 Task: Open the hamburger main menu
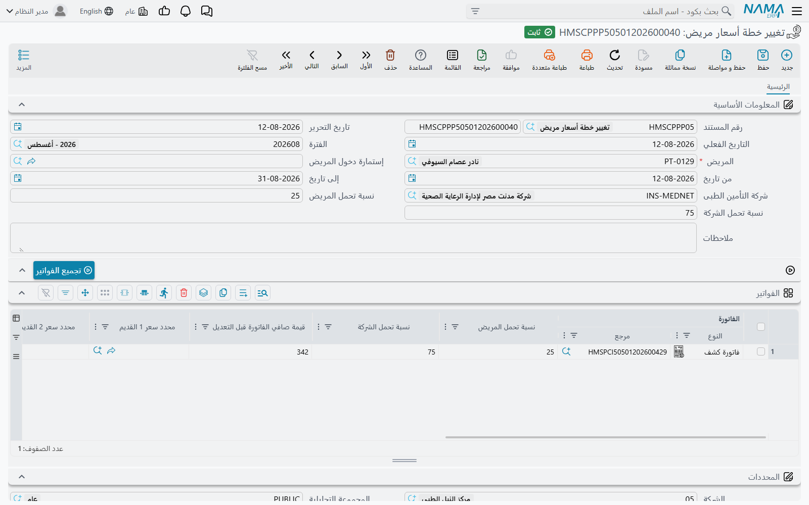[x=797, y=11]
